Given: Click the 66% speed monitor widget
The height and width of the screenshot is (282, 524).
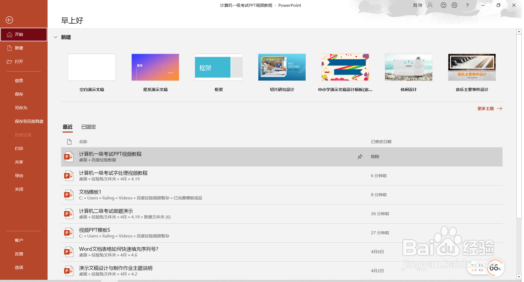Looking at the screenshot, I should coord(495,268).
